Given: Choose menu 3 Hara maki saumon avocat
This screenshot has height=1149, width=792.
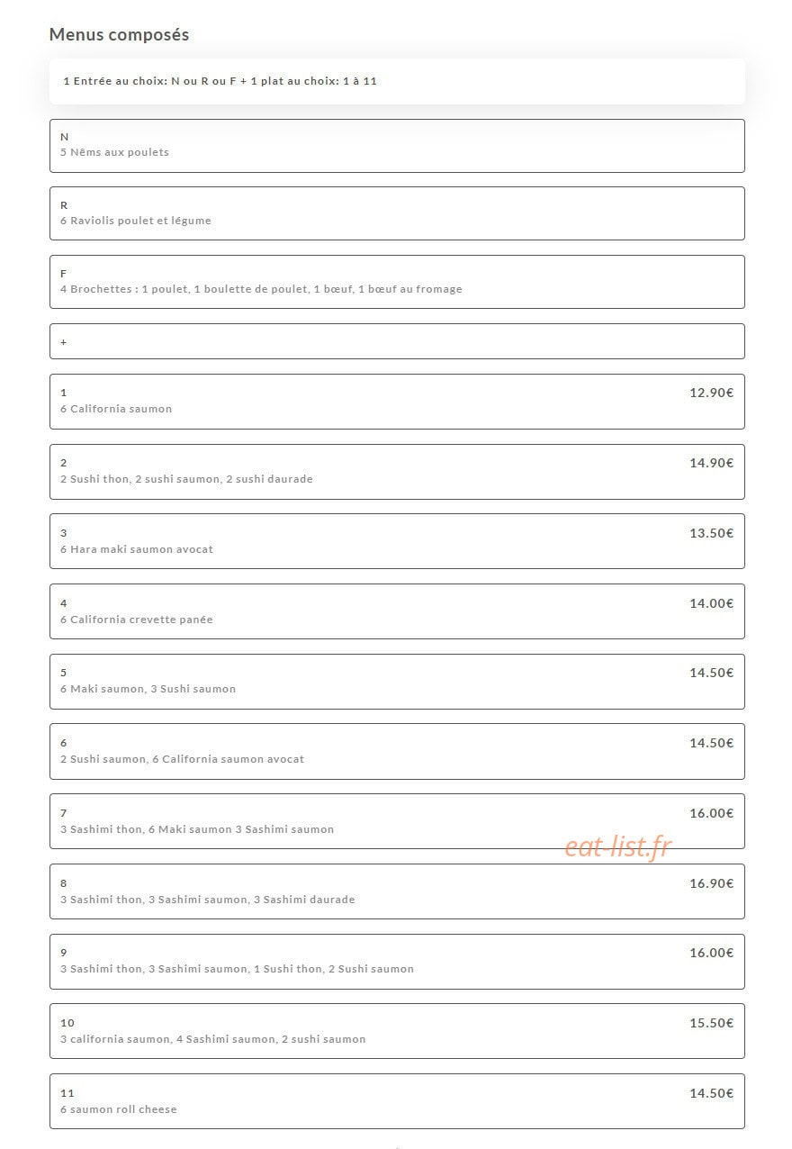Looking at the screenshot, I should coord(397,541).
